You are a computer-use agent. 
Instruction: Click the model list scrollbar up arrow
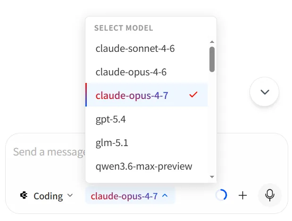(x=212, y=42)
